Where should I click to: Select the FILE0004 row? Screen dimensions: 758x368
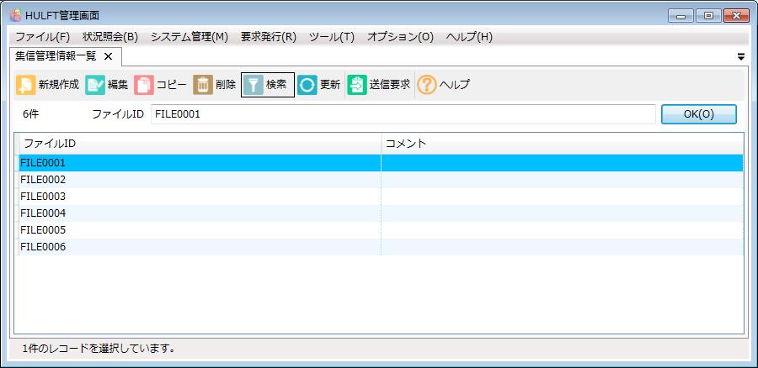point(381,213)
